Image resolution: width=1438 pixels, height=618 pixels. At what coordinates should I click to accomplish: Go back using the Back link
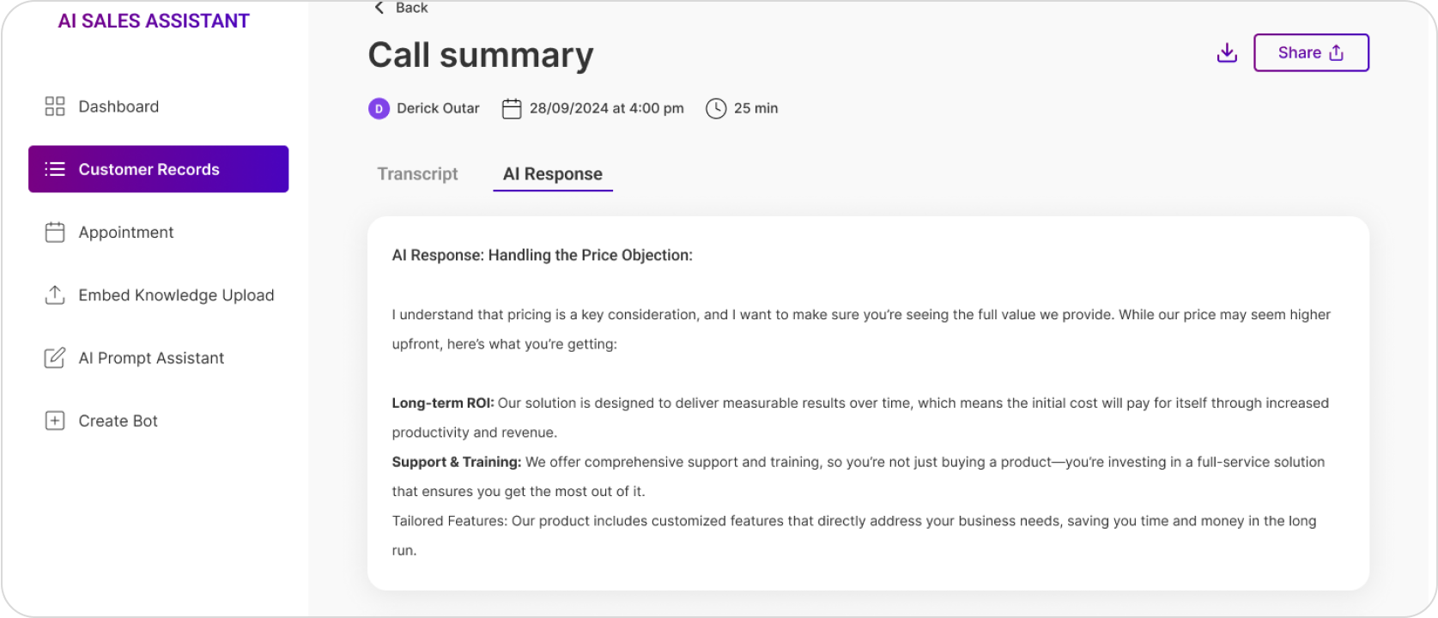411,8
